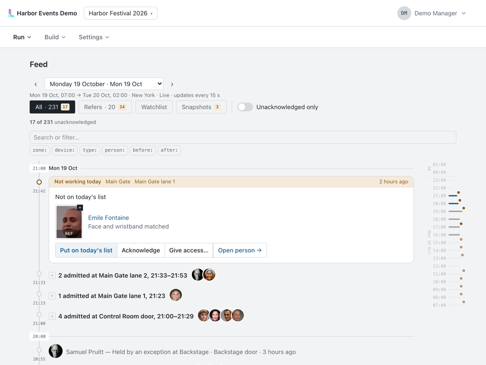Click Samuel Pruitt's avatar

coord(56,351)
